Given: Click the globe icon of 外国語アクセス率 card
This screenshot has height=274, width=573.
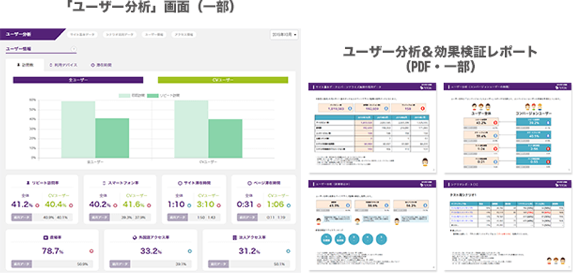Looking at the screenshot, I should point(134,237).
